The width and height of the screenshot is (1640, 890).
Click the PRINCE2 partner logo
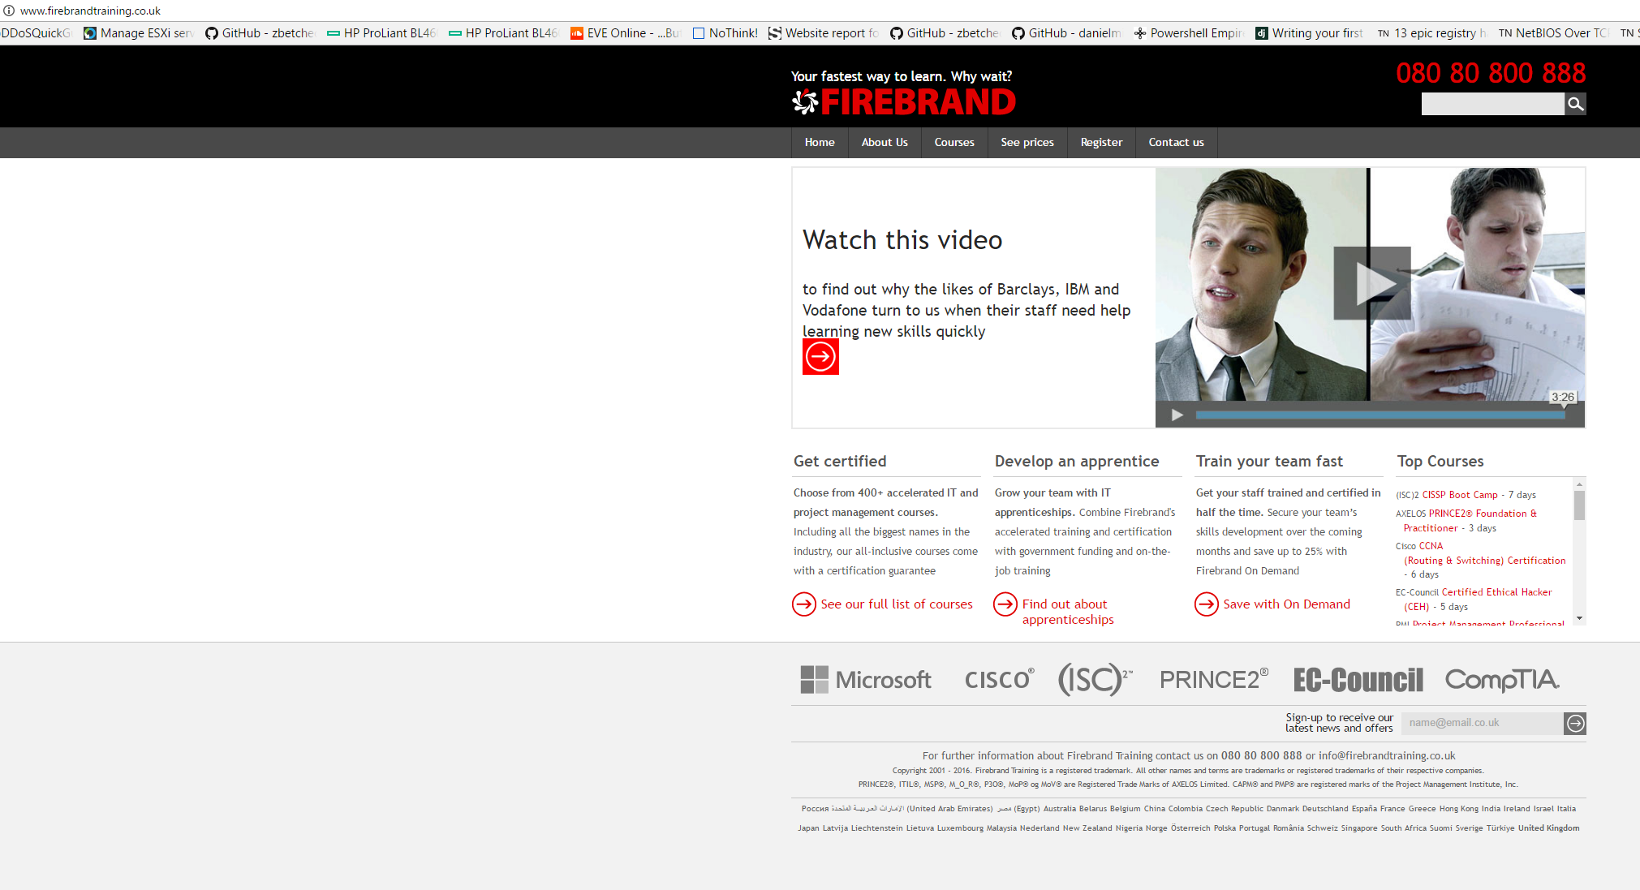pos(1214,680)
